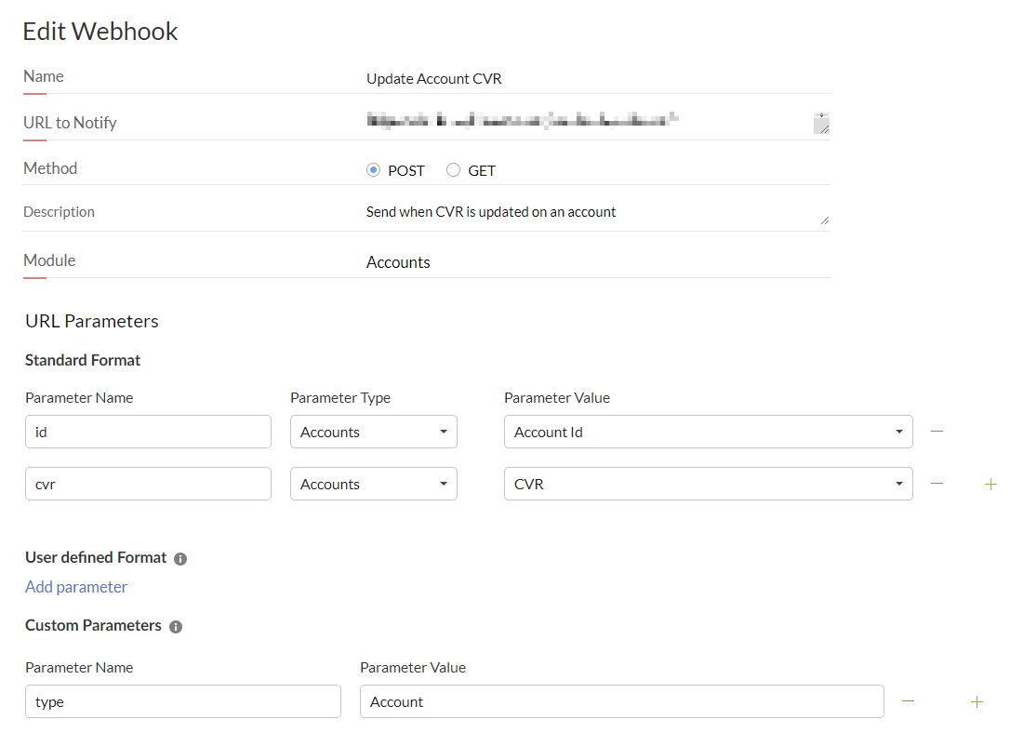Select the GET method radio button

pyautogui.click(x=453, y=170)
